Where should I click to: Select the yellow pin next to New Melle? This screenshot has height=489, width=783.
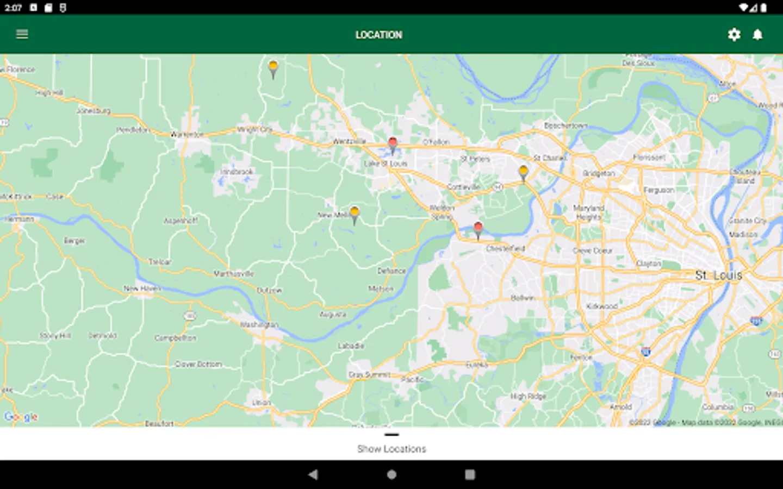(x=355, y=215)
